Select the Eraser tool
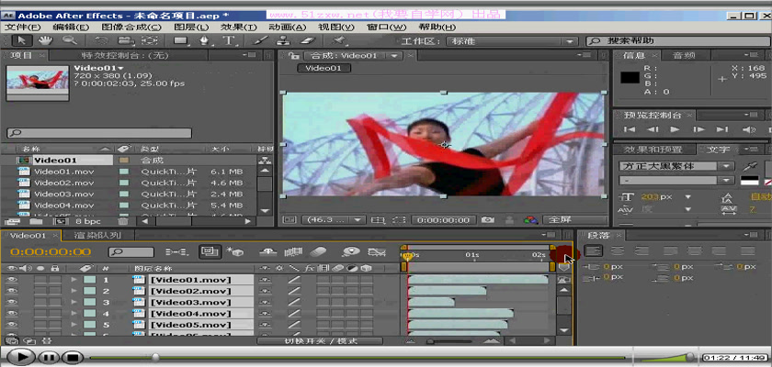This screenshot has height=367, width=772. [x=307, y=40]
